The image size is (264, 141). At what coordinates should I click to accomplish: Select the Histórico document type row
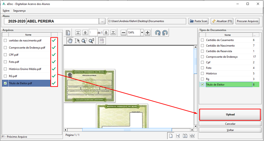[x=229, y=73]
